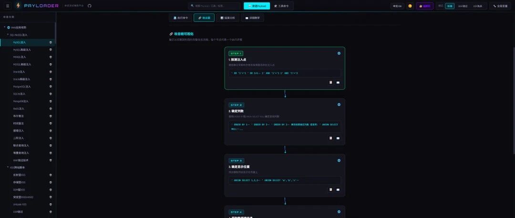Collapse the SQL/NoSQL注入 subcategory
515x218 pixels.
[x=8, y=34]
